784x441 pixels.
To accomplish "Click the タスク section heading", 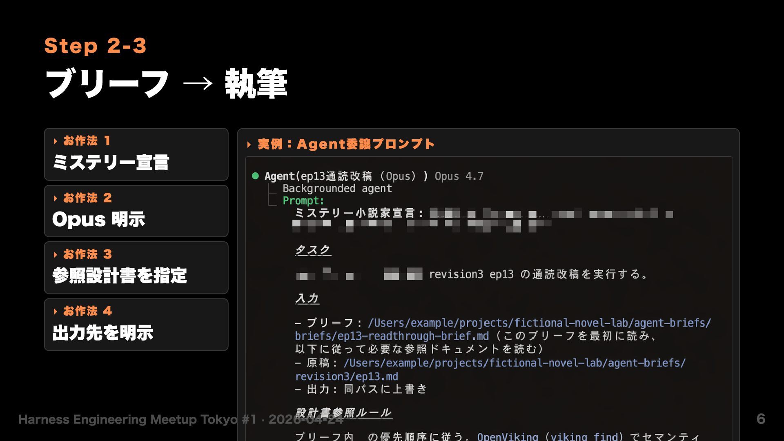I will click(x=313, y=249).
